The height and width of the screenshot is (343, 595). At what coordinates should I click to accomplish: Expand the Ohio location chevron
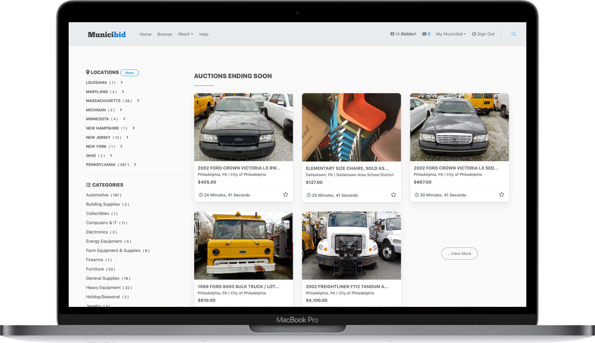[111, 156]
